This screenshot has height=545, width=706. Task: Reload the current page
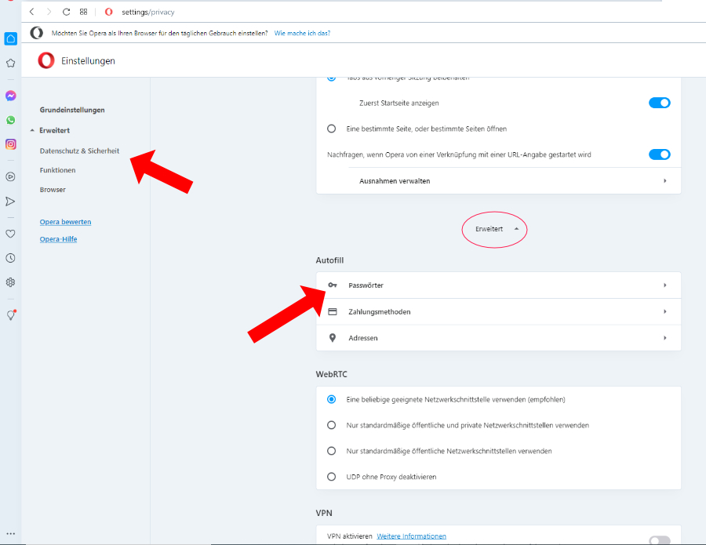click(x=66, y=12)
